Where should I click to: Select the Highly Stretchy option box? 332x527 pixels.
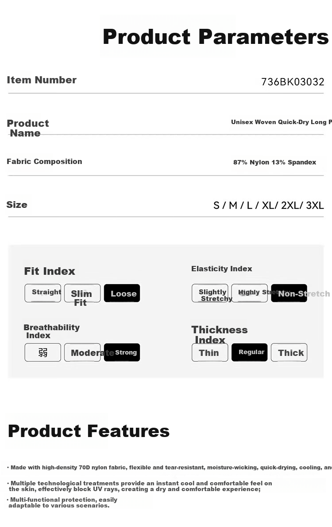249,293
